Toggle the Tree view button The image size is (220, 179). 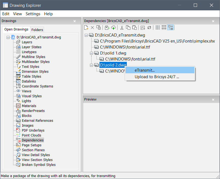pyautogui.click(x=171, y=28)
